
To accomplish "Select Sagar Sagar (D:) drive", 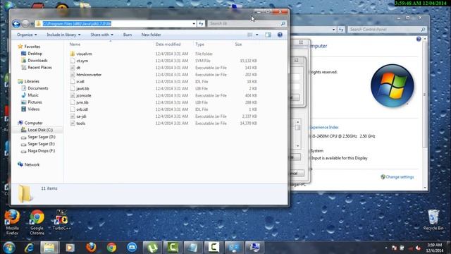I will click(41, 137).
